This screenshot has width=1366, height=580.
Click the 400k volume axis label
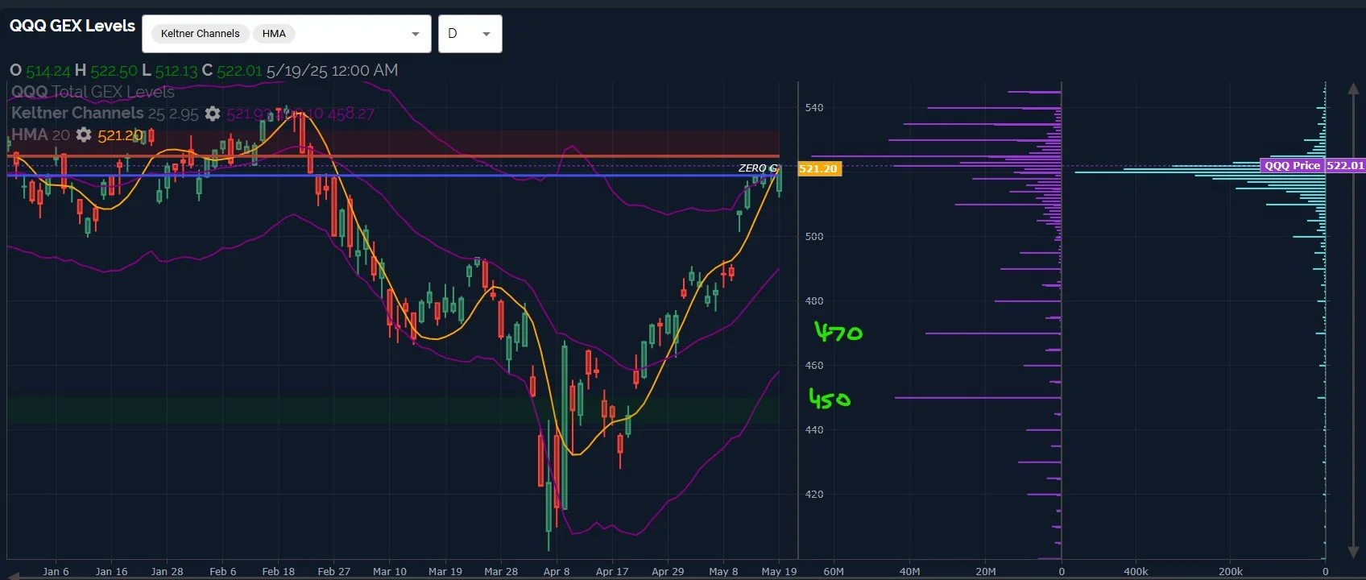click(1136, 571)
